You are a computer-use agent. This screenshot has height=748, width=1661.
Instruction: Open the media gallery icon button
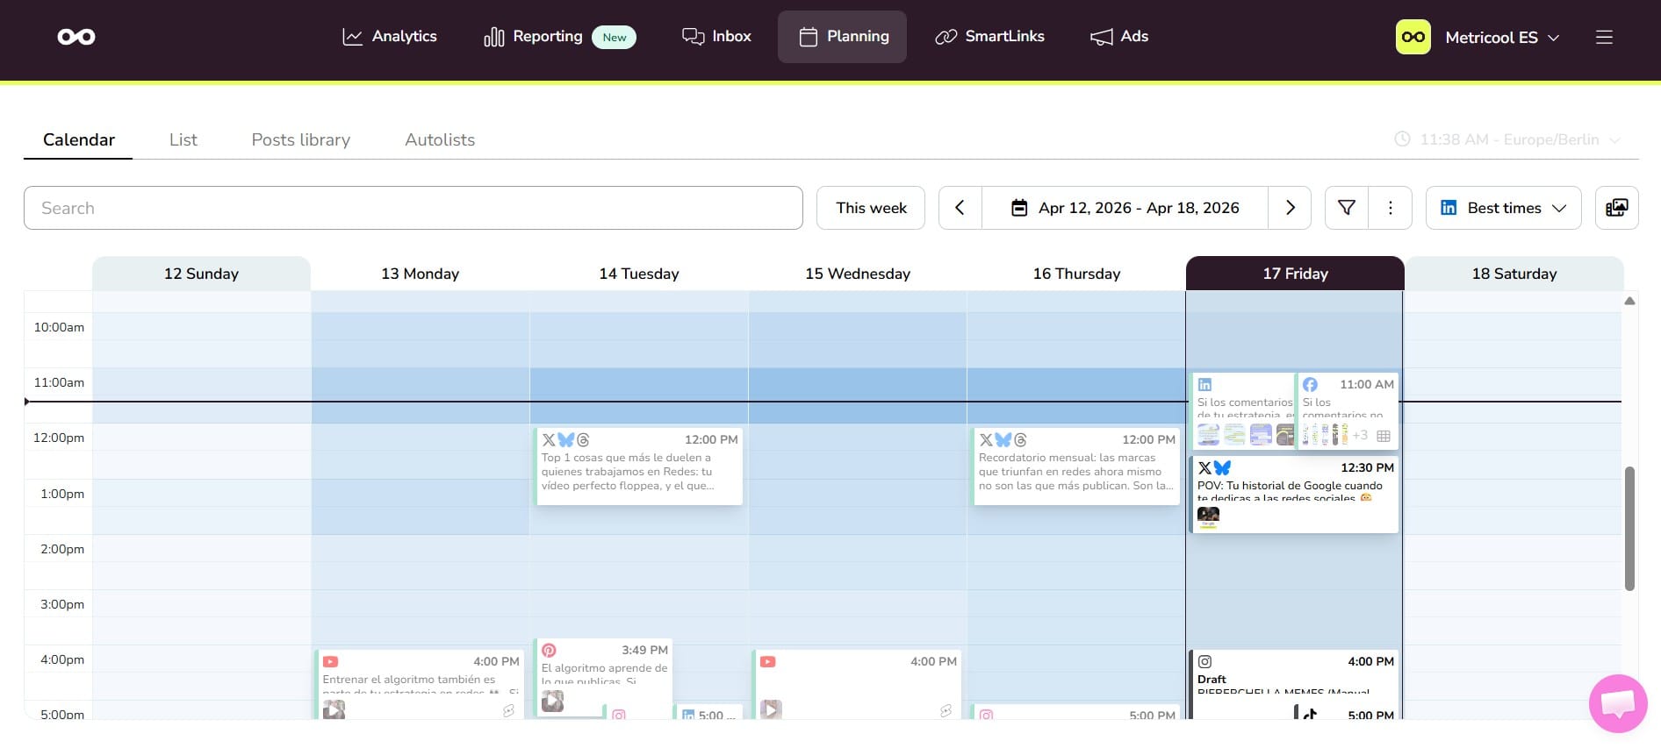pos(1616,208)
